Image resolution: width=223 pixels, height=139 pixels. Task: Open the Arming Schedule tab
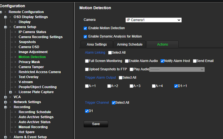click(x=129, y=44)
